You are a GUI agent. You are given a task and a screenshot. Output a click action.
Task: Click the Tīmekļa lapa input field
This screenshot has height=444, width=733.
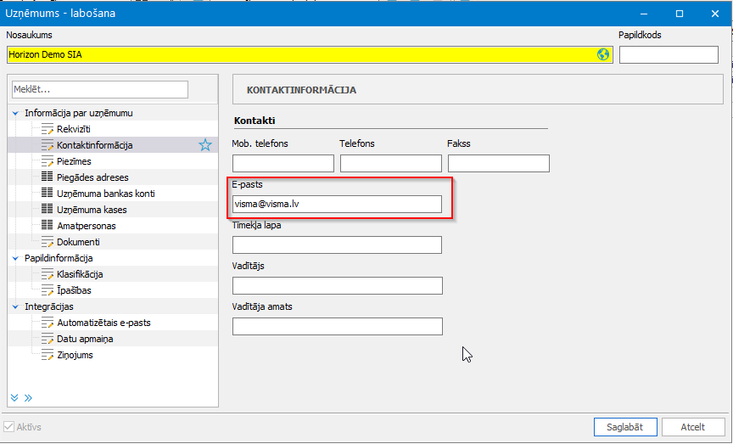click(337, 244)
